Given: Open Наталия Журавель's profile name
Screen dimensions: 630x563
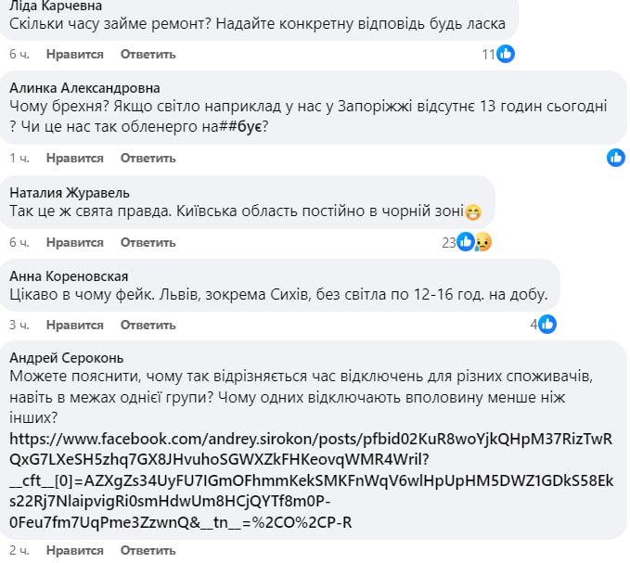Looking at the screenshot, I should click(x=70, y=193).
